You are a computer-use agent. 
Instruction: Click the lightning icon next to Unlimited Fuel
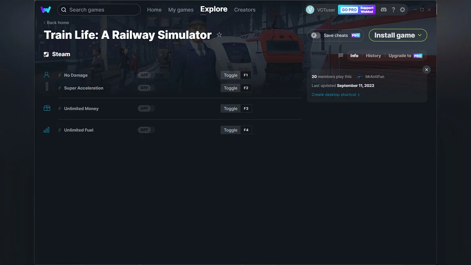[x=60, y=130]
